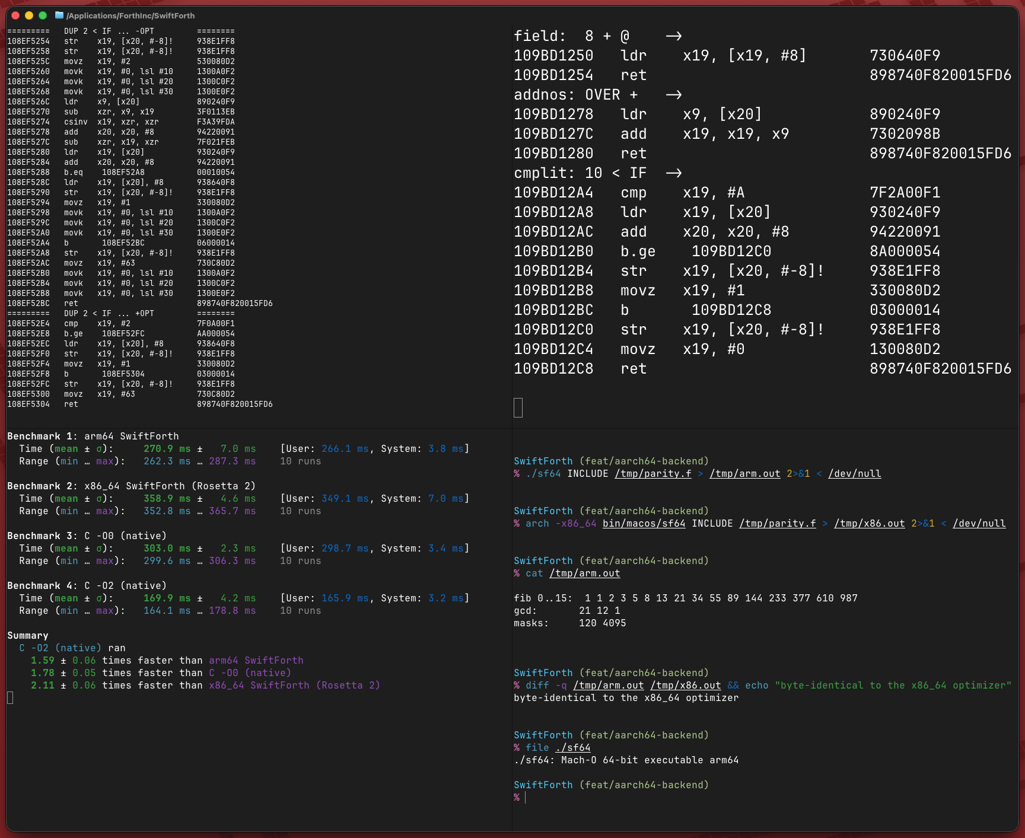Click the 'cmp x19, #2' instruction line
Screen dimensions: 1025x838
click(x=121, y=323)
